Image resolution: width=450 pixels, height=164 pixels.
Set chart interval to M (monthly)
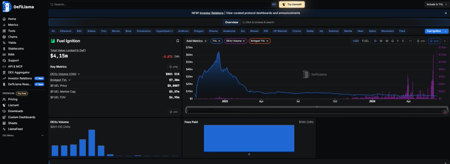[387, 41]
